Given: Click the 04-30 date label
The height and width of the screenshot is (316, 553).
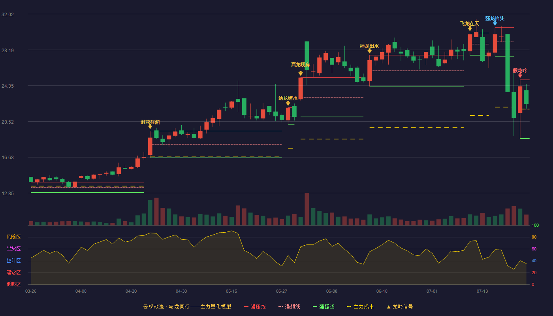Looking at the screenshot, I should pyautogui.click(x=181, y=291).
